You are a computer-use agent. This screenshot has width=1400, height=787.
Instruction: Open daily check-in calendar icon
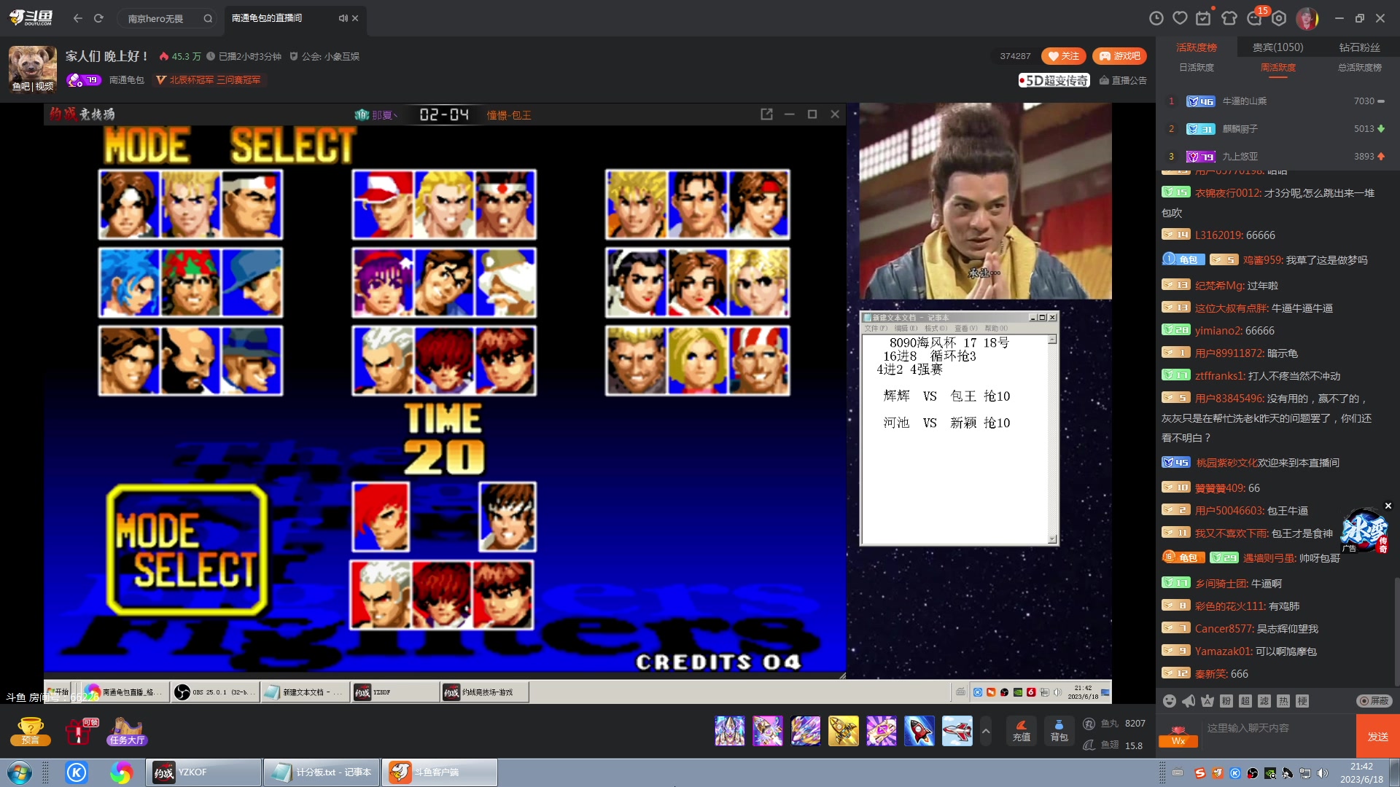(x=1204, y=18)
